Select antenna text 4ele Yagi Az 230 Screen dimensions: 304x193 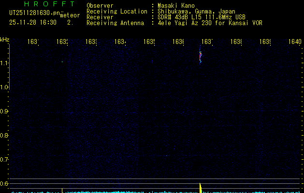point(185,23)
